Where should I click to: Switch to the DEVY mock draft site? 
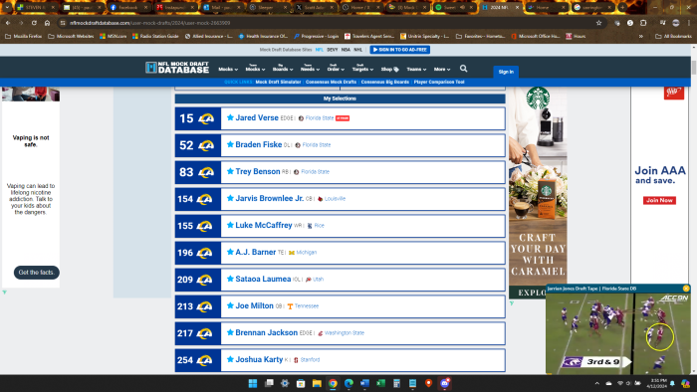point(333,50)
